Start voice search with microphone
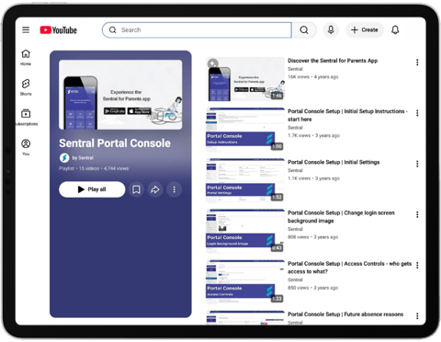 click(331, 30)
